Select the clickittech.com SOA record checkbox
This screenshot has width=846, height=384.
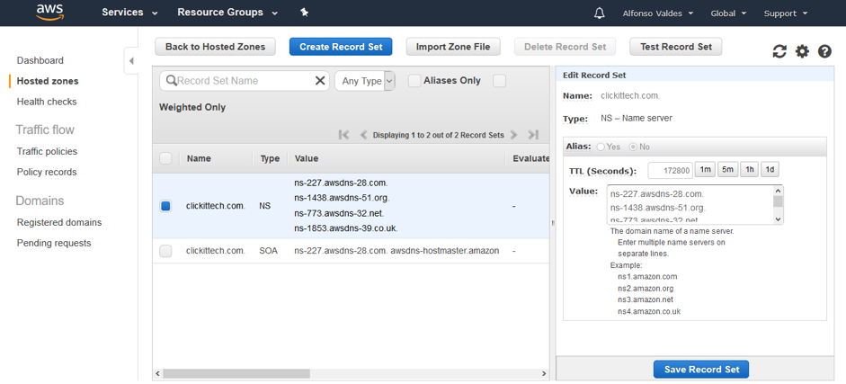tap(165, 251)
